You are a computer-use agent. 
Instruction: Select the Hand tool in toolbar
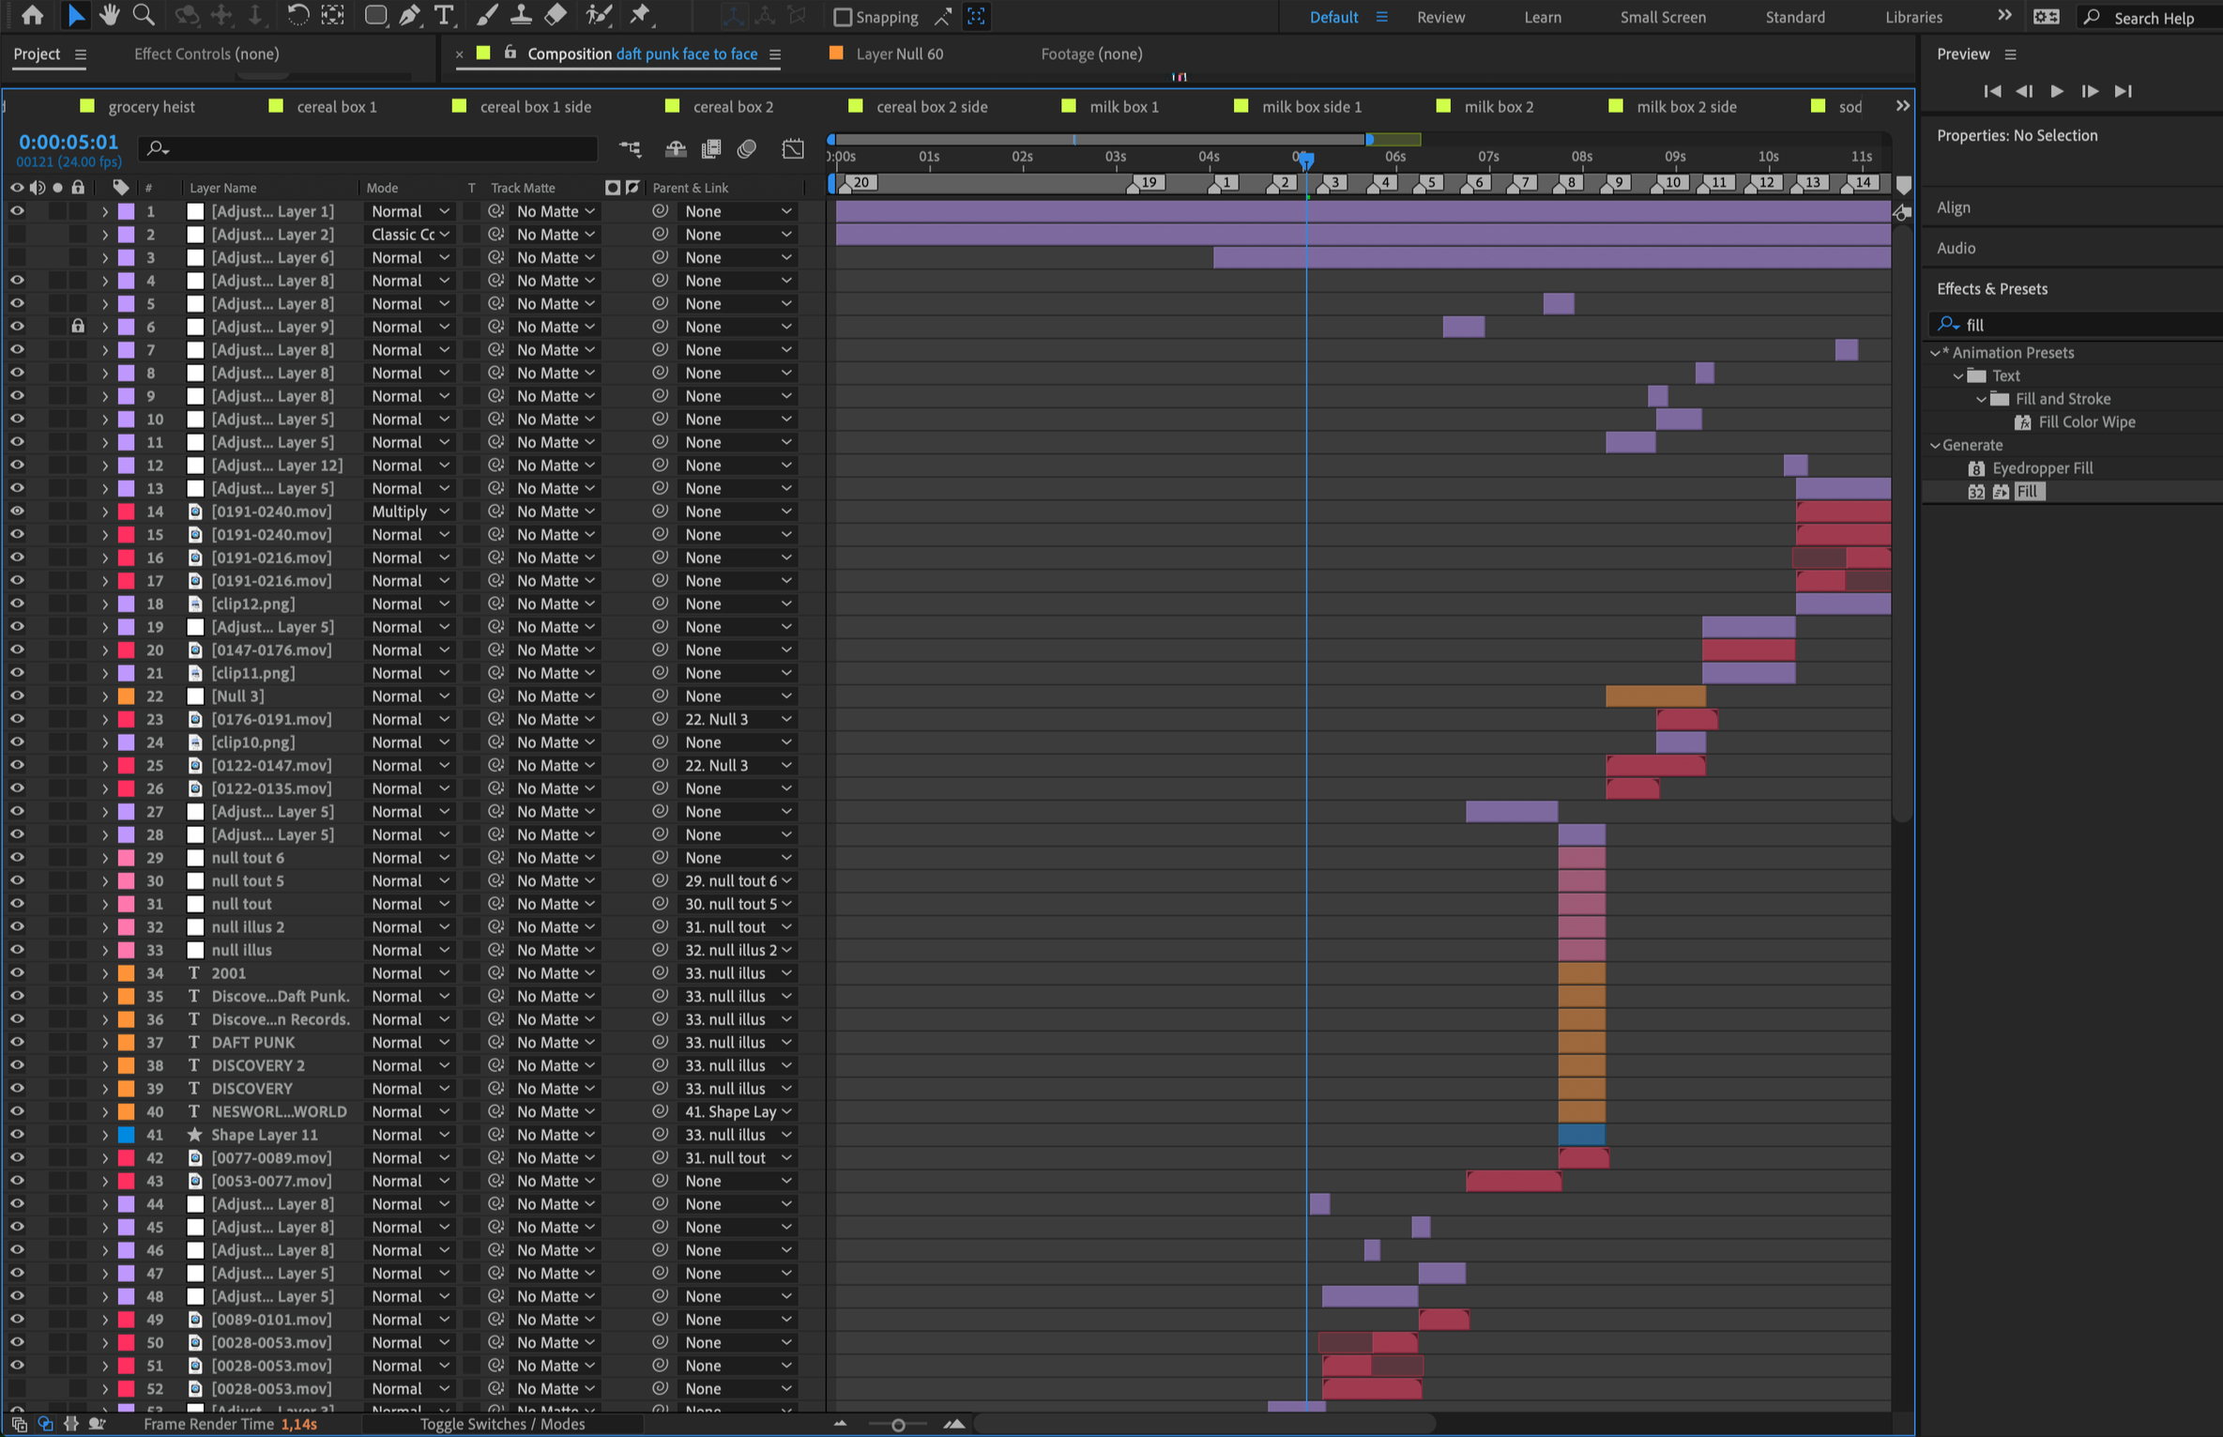(x=110, y=15)
